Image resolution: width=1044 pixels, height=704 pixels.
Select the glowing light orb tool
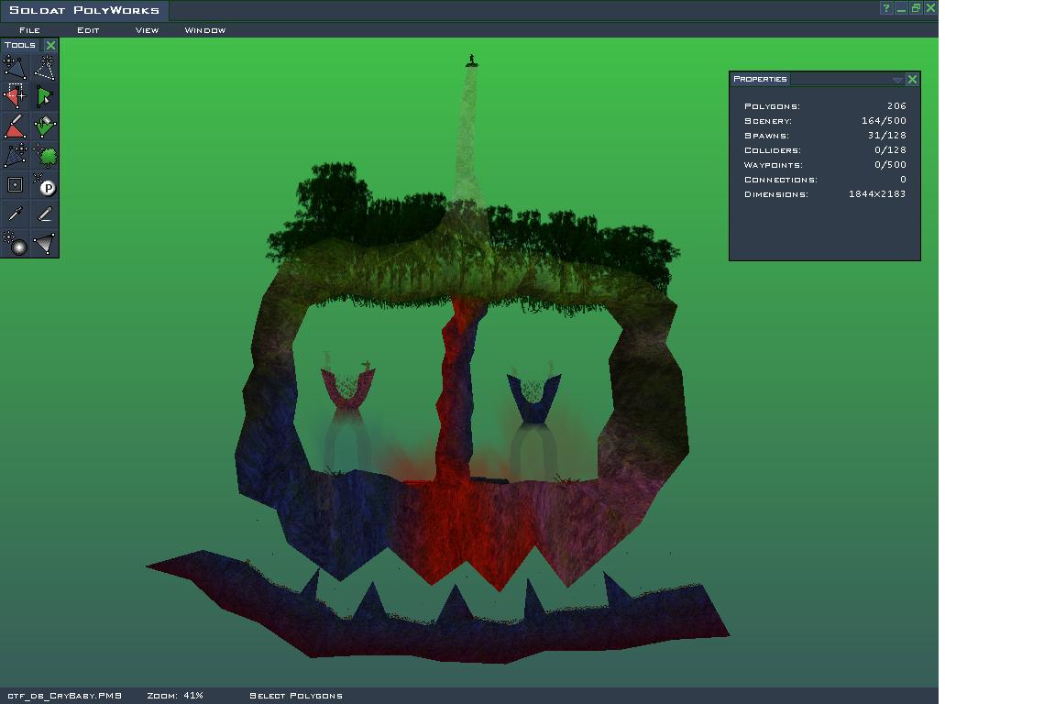[x=15, y=243]
